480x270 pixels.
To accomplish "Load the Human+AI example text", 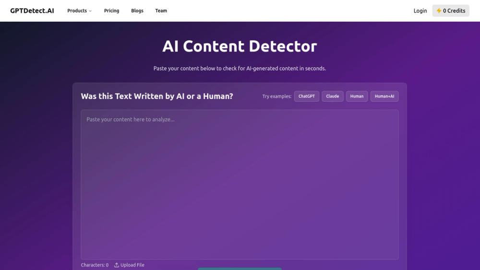I will coord(384,96).
